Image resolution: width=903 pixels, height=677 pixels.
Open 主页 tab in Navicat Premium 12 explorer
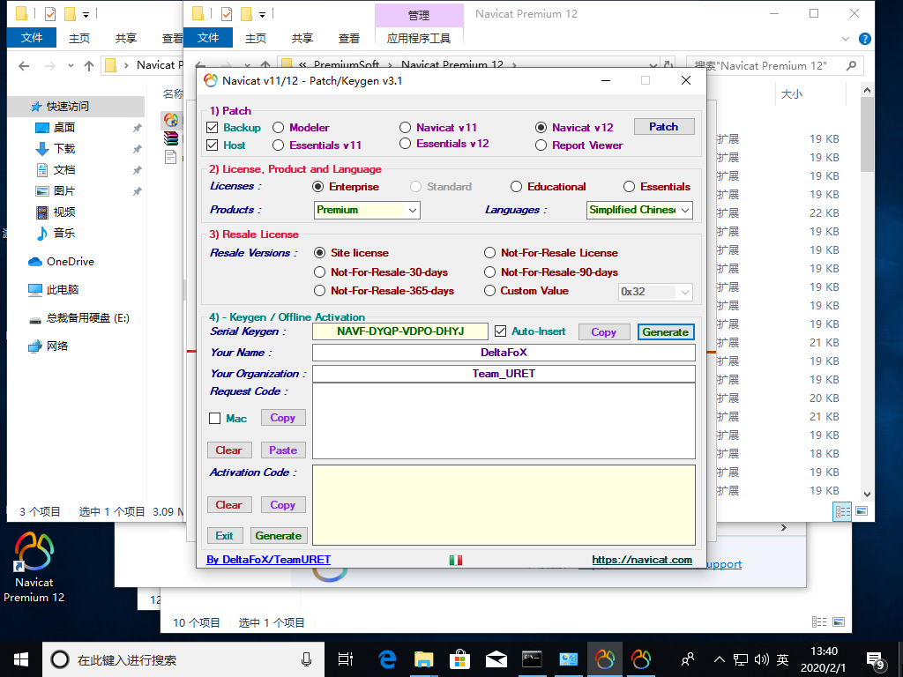point(256,38)
